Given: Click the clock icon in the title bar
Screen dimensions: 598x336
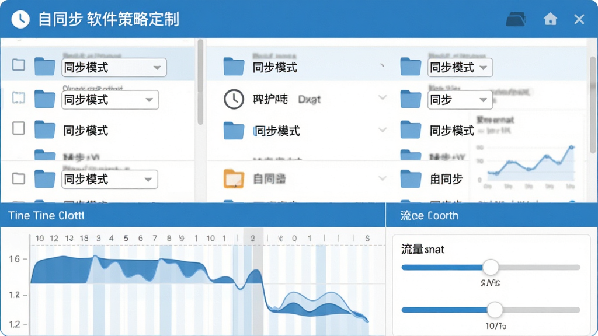Looking at the screenshot, I should (x=20, y=19).
